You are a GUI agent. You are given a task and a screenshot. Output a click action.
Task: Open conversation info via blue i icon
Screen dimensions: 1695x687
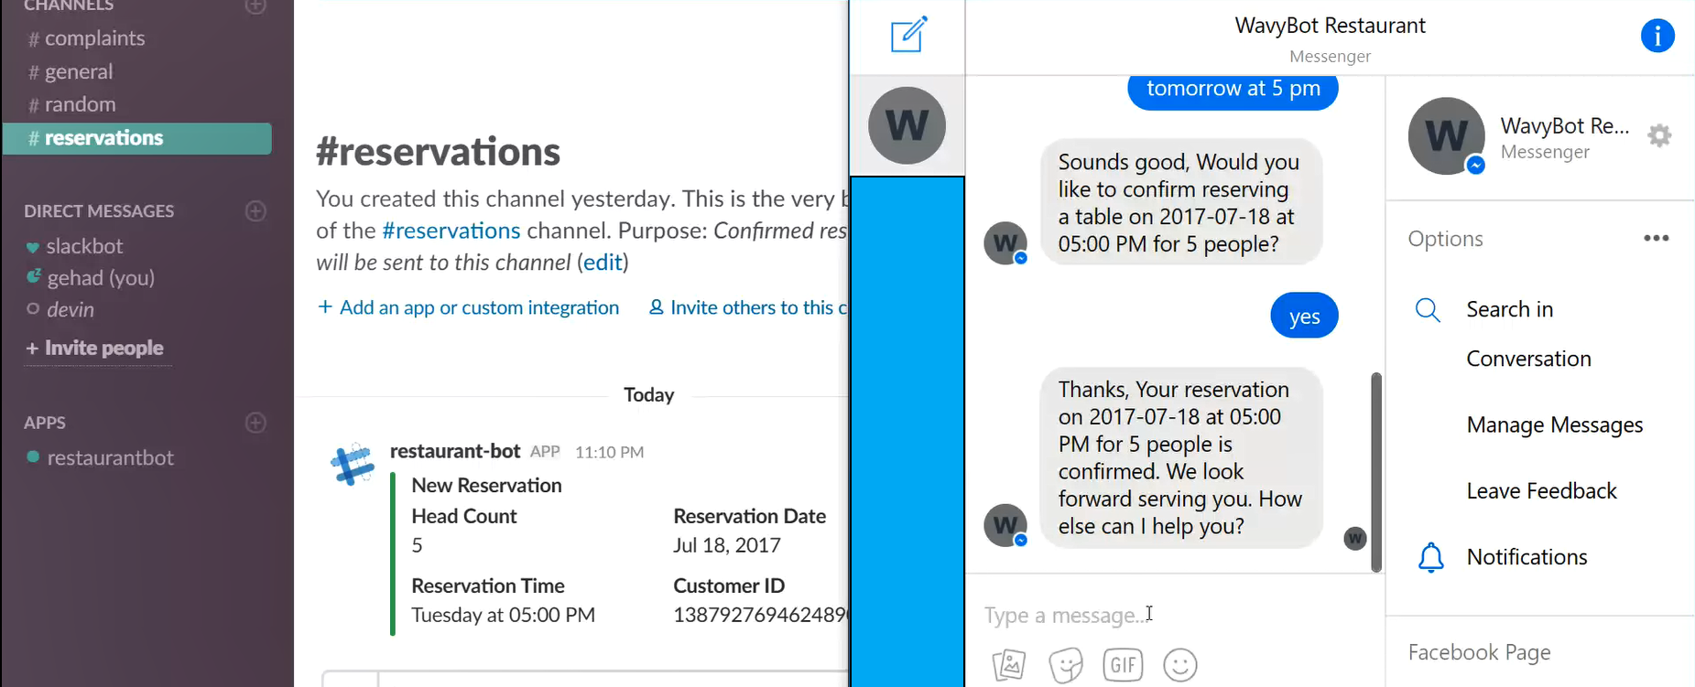click(1657, 36)
